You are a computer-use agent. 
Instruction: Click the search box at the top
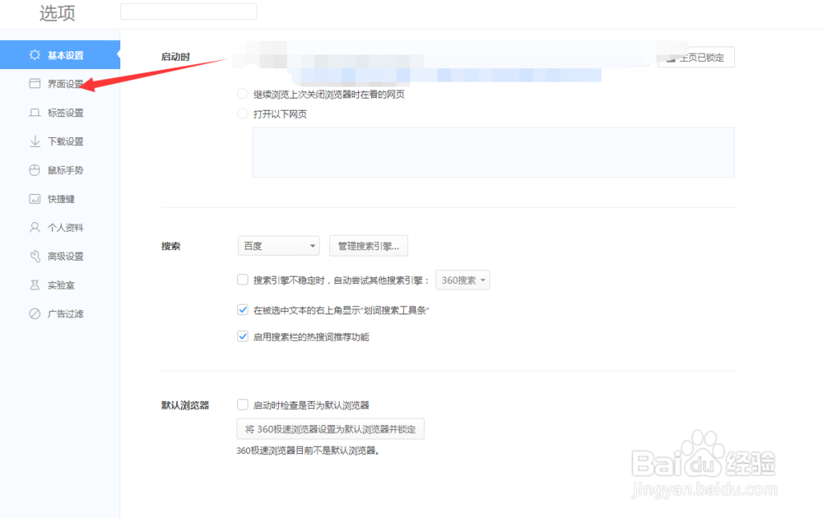click(188, 11)
